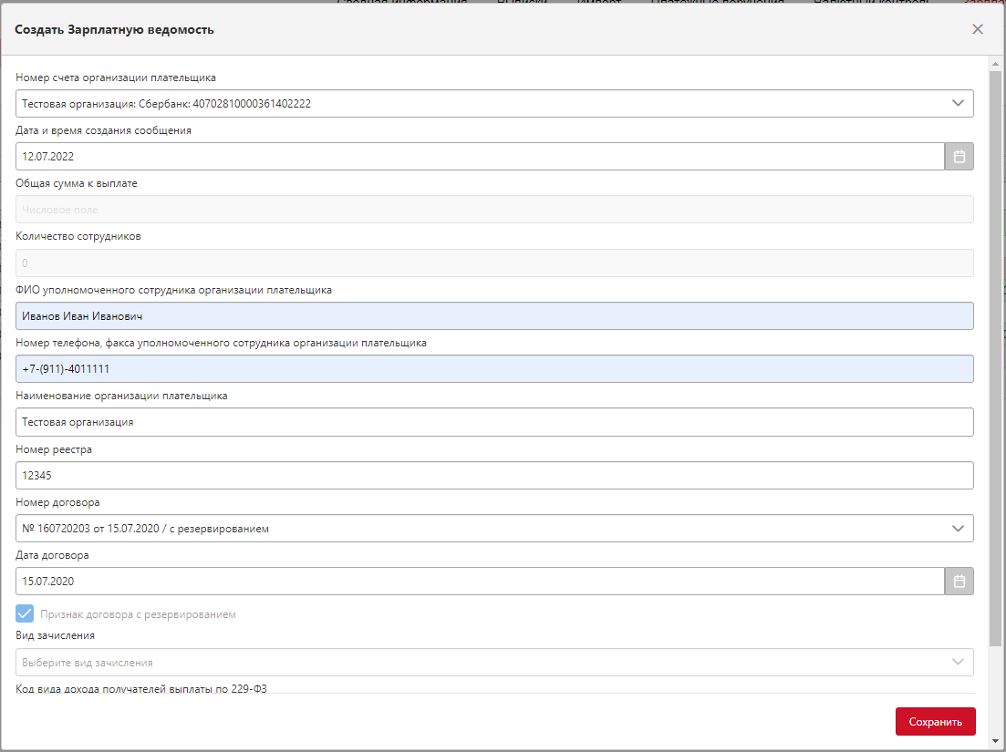Click the scrollbar down arrow

pyautogui.click(x=996, y=742)
